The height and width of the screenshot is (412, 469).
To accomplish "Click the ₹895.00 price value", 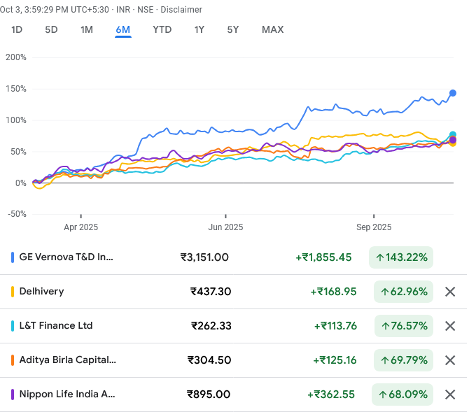I will coord(209,395).
